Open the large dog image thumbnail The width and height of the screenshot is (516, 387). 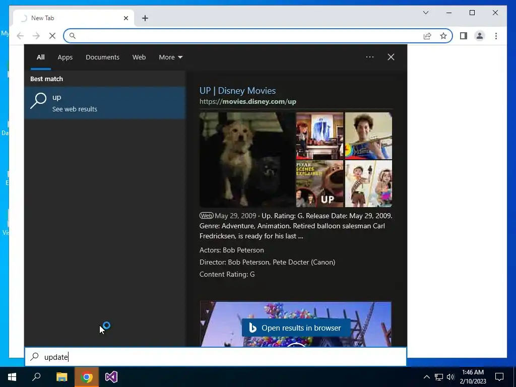pos(247,160)
